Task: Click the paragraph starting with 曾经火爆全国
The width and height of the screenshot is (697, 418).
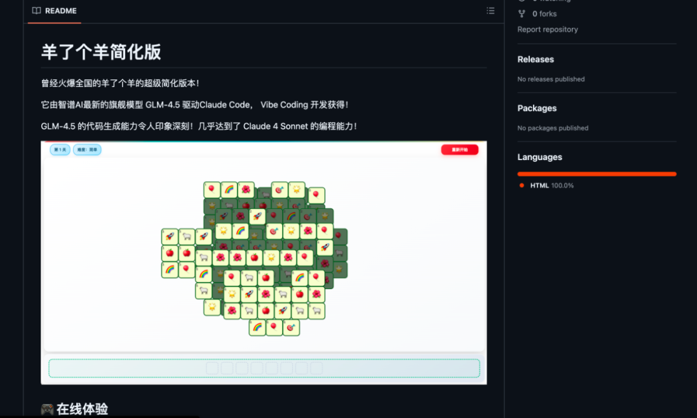Action: coord(120,83)
